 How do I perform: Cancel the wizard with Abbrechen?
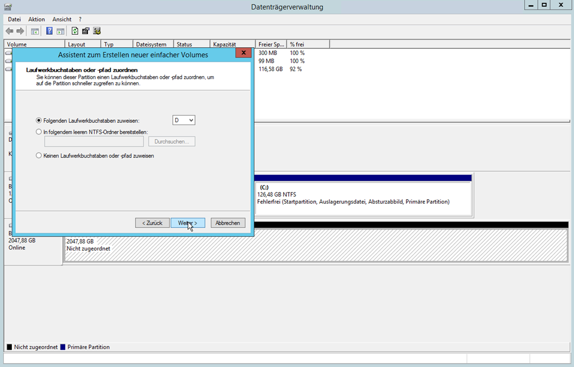click(x=228, y=223)
